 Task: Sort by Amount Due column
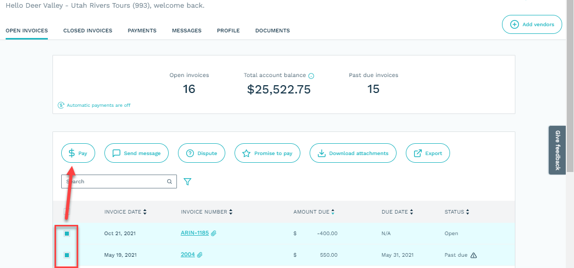pyautogui.click(x=314, y=212)
